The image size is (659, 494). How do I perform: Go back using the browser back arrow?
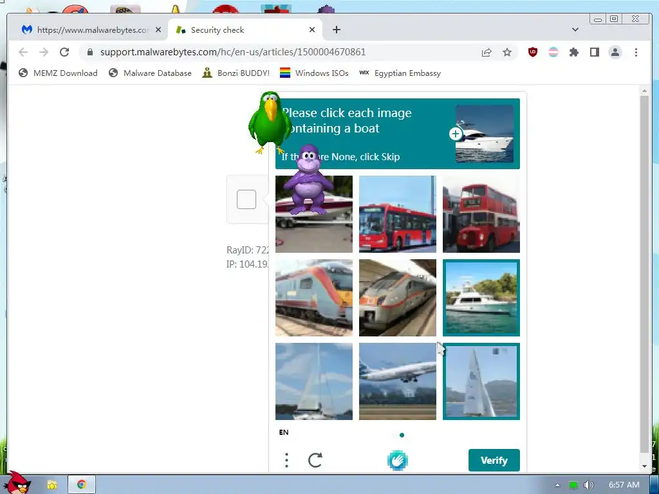tap(23, 52)
